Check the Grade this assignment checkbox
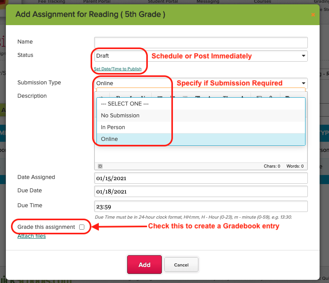 click(x=82, y=227)
